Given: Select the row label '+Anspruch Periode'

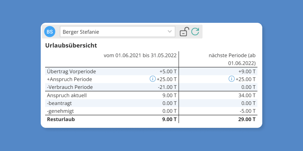Looking at the screenshot, I should [x=69, y=79].
